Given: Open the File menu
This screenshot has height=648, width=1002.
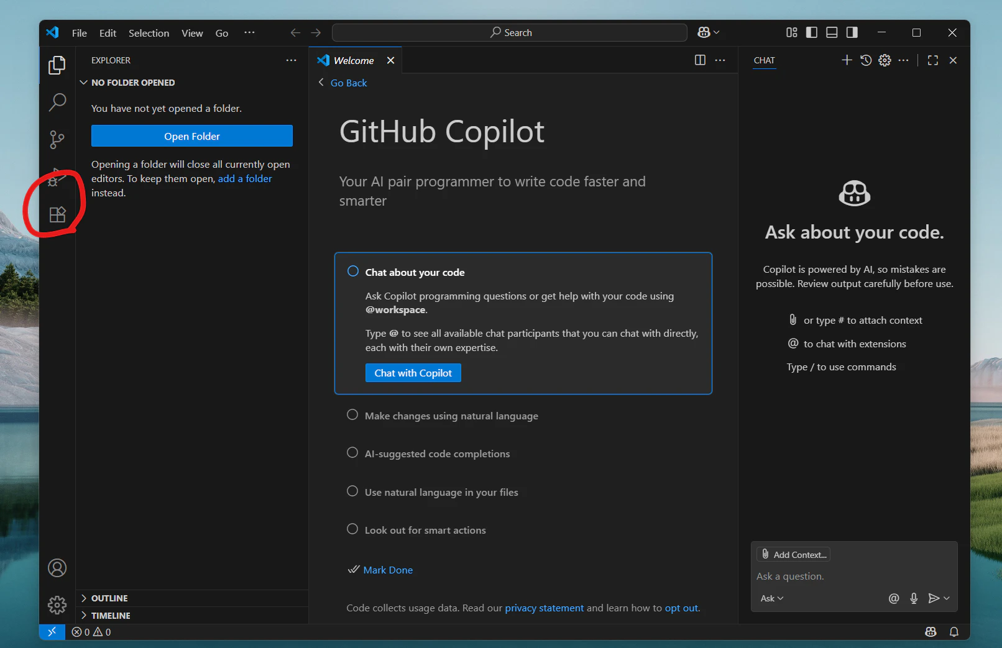Looking at the screenshot, I should coord(79,33).
